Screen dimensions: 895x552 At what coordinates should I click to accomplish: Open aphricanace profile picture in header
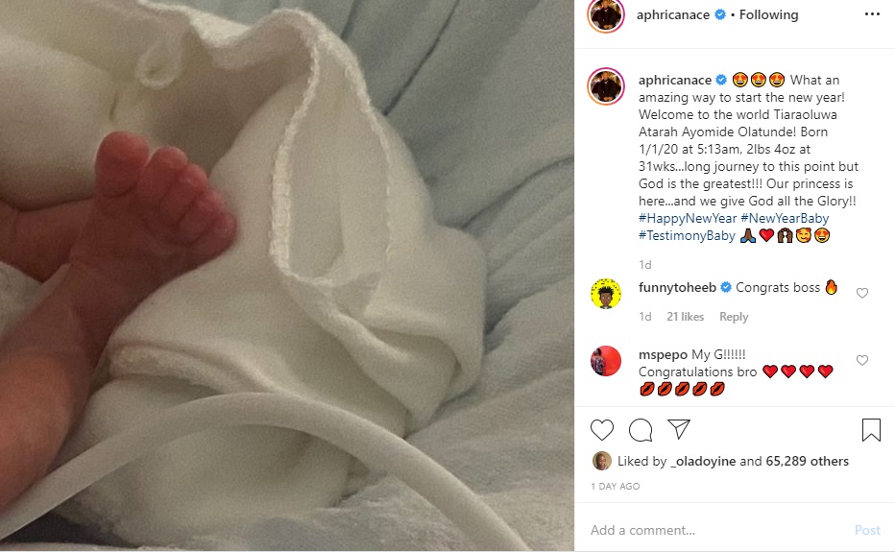(606, 14)
